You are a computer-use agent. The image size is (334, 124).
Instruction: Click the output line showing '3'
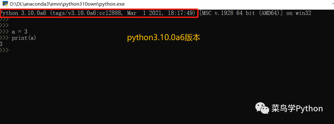point(1,44)
